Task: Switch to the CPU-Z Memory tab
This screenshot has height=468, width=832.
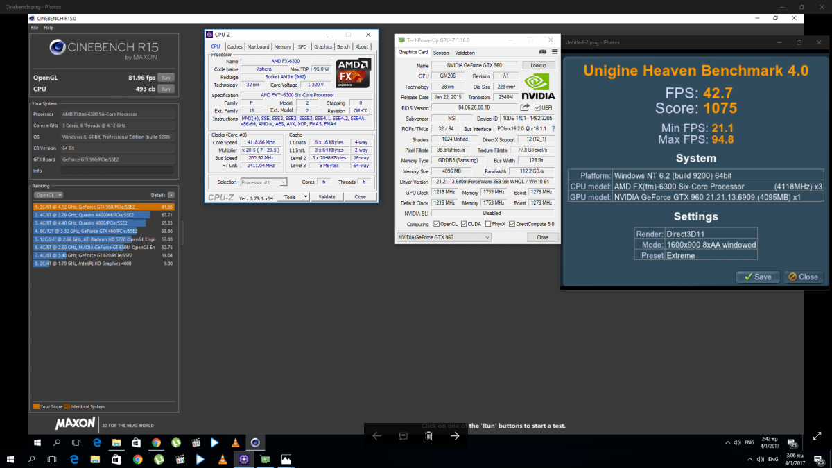Action: [x=283, y=46]
